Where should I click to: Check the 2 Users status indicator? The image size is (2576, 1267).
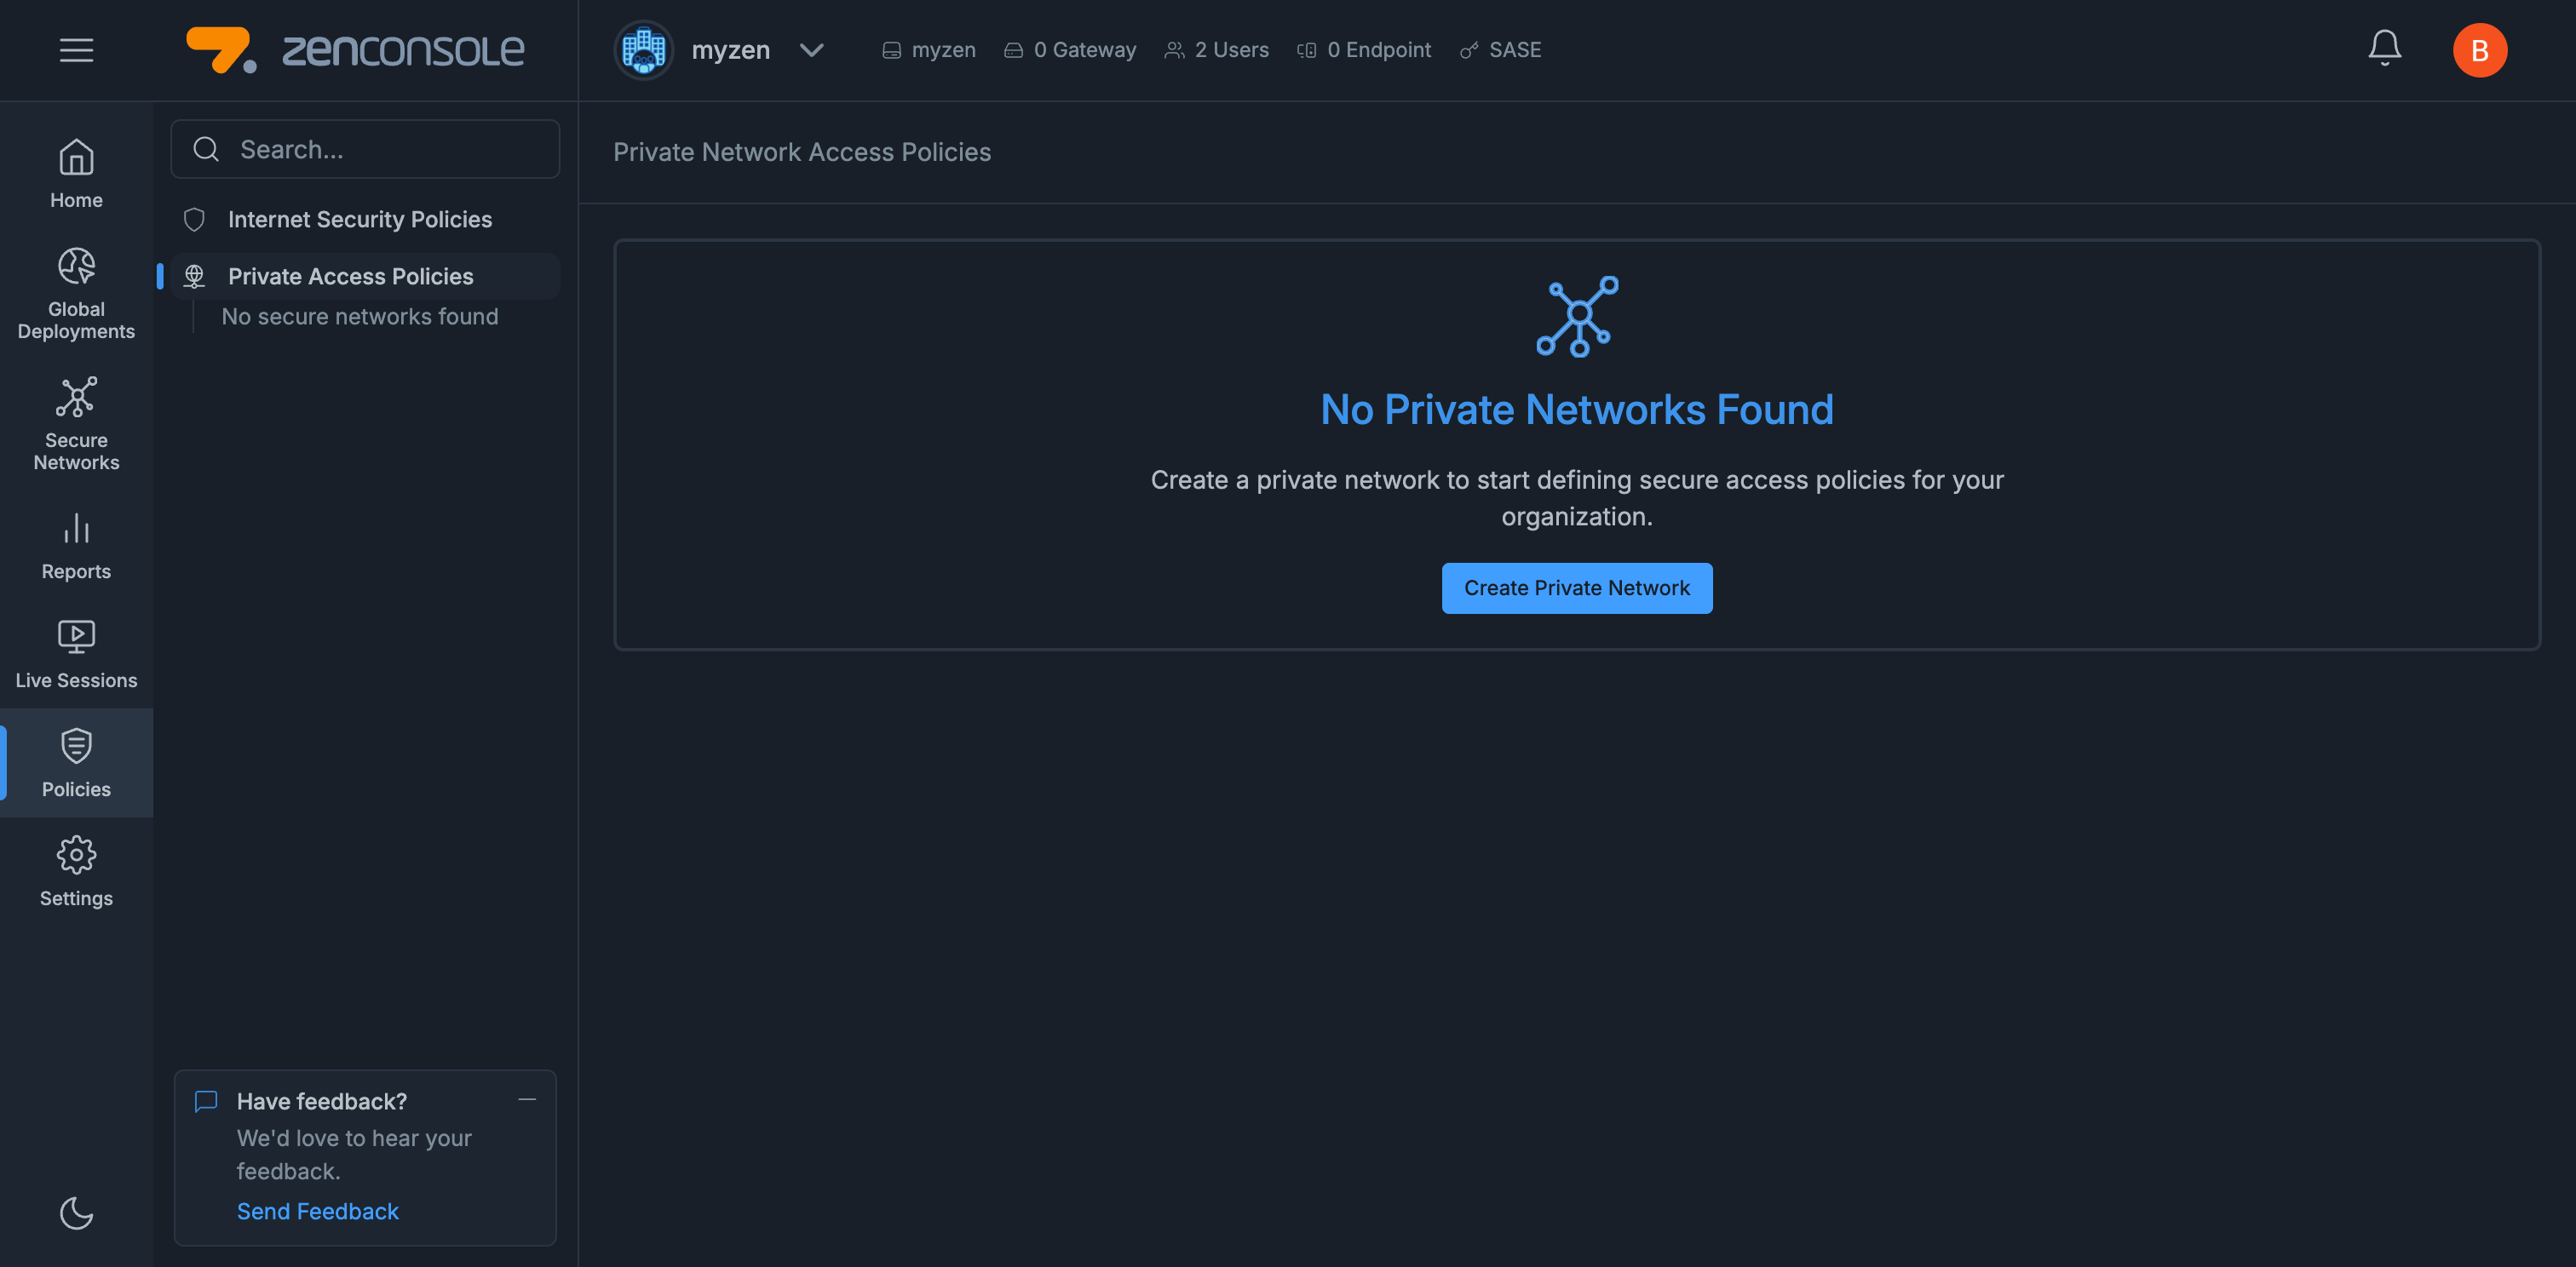coord(1216,49)
